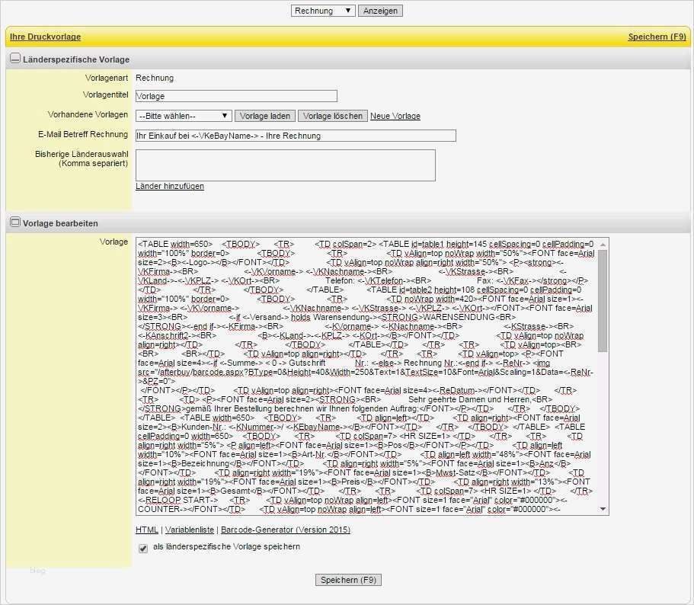Open the Bitte wählen templates dropdown

point(184,116)
